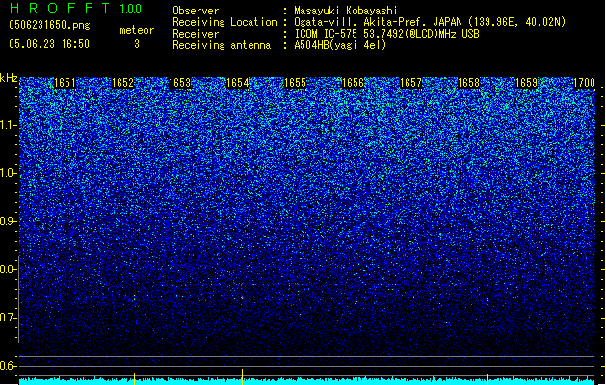
Task: Click the 'Receiver' field label
Action: pyautogui.click(x=196, y=34)
